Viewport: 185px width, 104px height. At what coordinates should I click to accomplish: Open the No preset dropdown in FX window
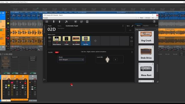pos(90,18)
